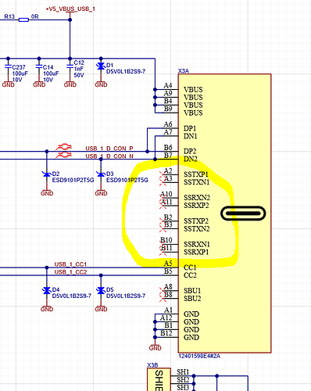Click the USB-C connector outline icon
Viewport: 311px width, 391px height.
coord(243,213)
